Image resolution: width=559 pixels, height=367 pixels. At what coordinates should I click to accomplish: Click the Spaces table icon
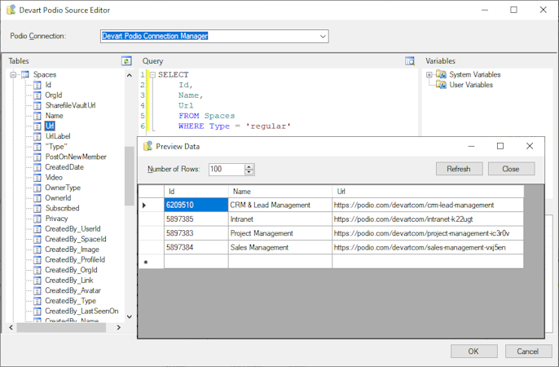coord(24,74)
